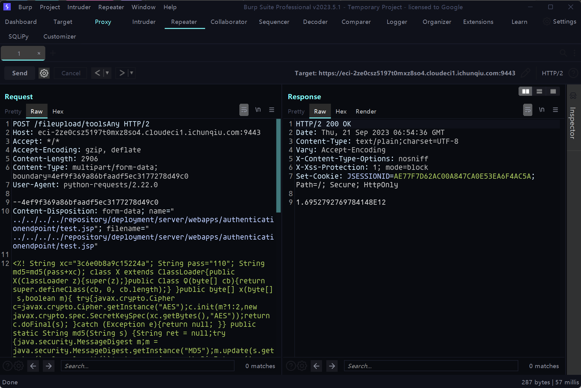Image resolution: width=581 pixels, height=388 pixels.
Task: Open Request search settings gear
Action: (19, 366)
